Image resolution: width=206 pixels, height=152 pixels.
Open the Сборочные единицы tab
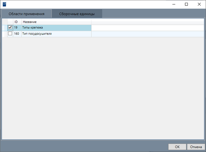(77, 14)
